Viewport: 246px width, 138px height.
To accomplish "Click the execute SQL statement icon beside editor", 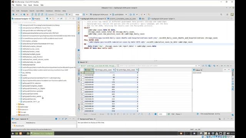I will tap(78, 22).
